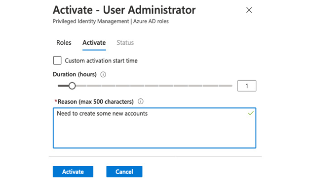
Task: Switch to the Roles tab
Action: [x=64, y=42]
